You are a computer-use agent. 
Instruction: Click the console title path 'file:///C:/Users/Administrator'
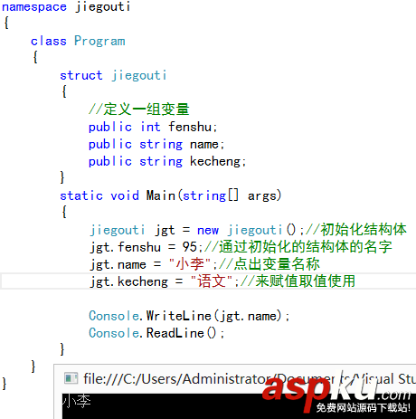176,379
